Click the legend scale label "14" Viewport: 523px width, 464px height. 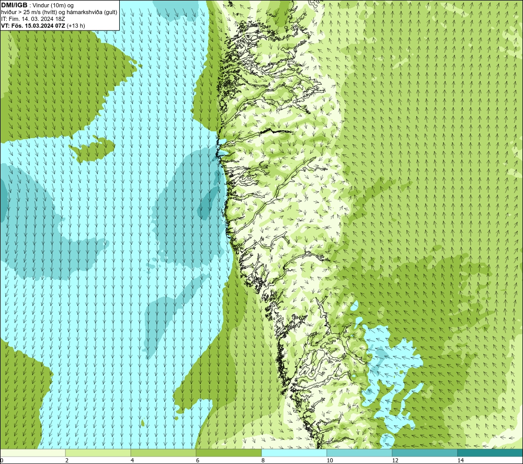pyautogui.click(x=461, y=461)
